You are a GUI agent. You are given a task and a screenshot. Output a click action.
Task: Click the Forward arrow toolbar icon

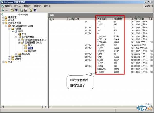[7, 10]
